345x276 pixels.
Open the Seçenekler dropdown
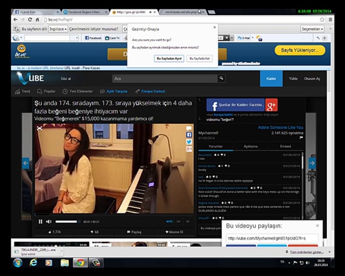[312, 29]
